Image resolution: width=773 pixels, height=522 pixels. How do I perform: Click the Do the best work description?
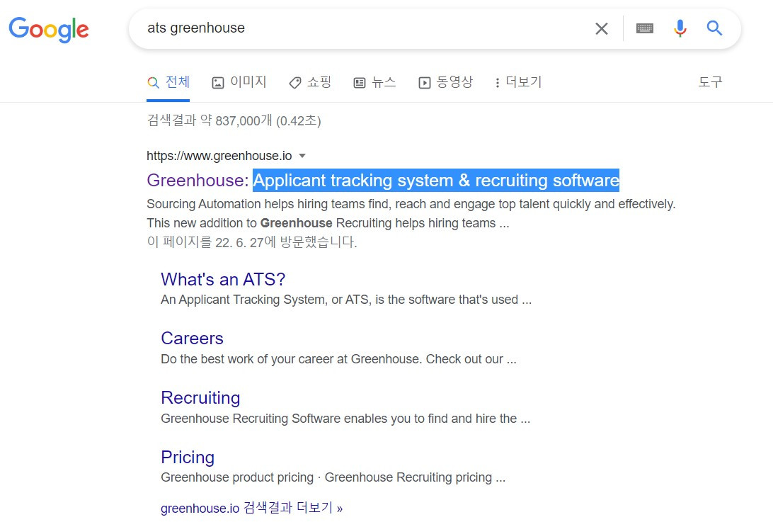coord(338,358)
